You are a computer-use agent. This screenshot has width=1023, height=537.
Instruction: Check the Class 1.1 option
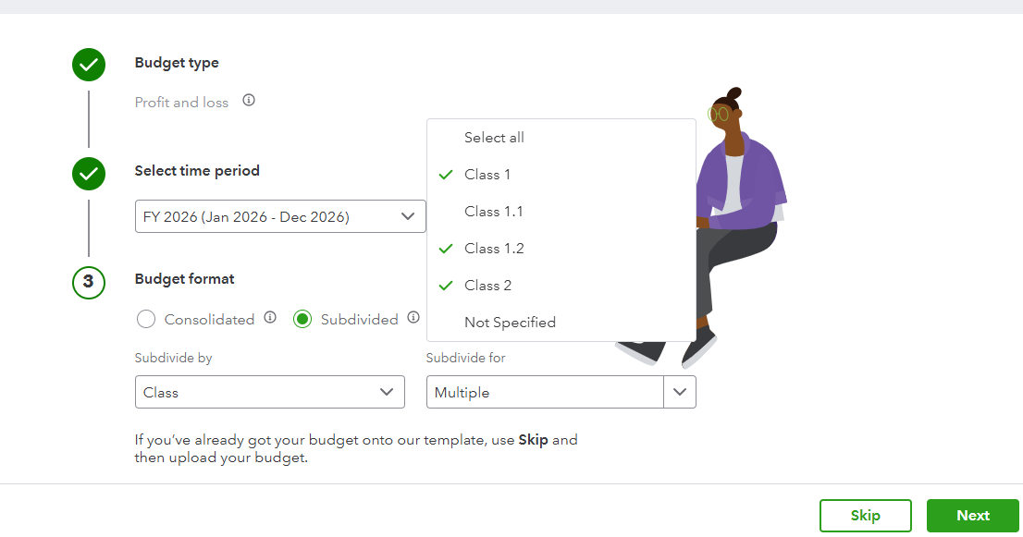click(493, 212)
